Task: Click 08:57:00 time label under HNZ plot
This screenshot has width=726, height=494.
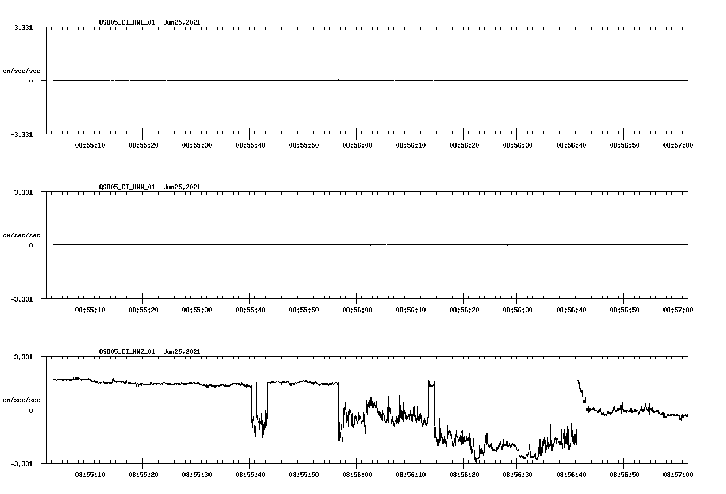Action: tap(678, 474)
